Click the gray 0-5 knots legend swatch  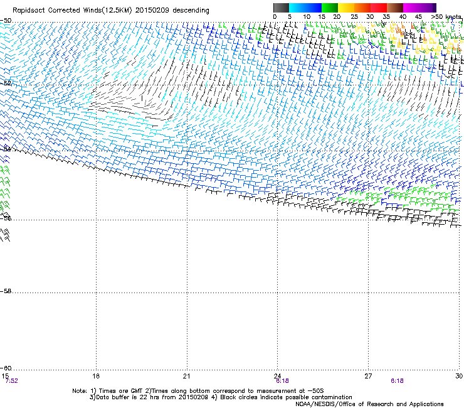pyautogui.click(x=281, y=8)
